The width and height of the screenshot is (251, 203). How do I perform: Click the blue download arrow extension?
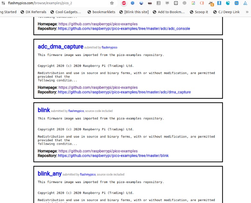tap(219, 3)
